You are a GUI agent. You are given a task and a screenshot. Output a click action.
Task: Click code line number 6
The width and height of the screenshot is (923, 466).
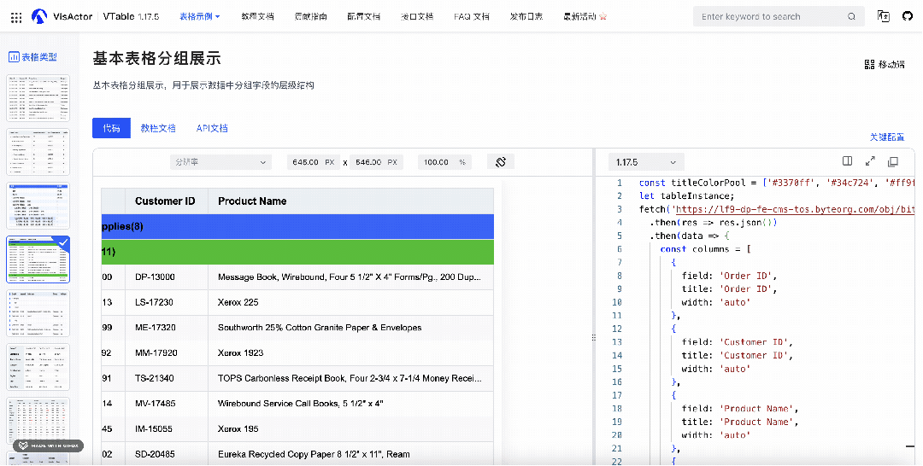[620, 249]
